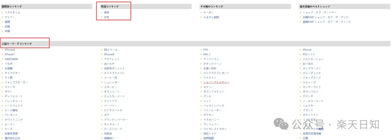Open the デイリー ranking link
Screen dimensions: 392x140
(x=10, y=17)
